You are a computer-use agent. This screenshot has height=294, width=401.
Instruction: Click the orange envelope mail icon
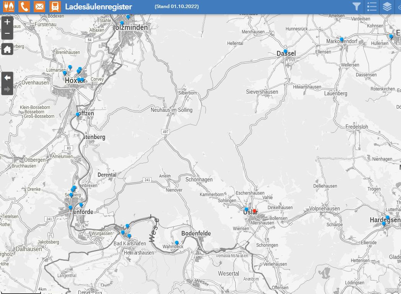tap(39, 7)
